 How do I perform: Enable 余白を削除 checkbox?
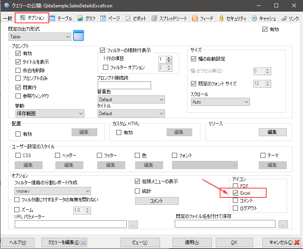coord(18,70)
